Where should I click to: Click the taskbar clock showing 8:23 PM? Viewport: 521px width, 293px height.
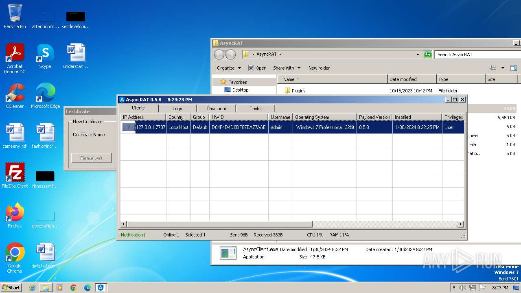tap(500, 288)
